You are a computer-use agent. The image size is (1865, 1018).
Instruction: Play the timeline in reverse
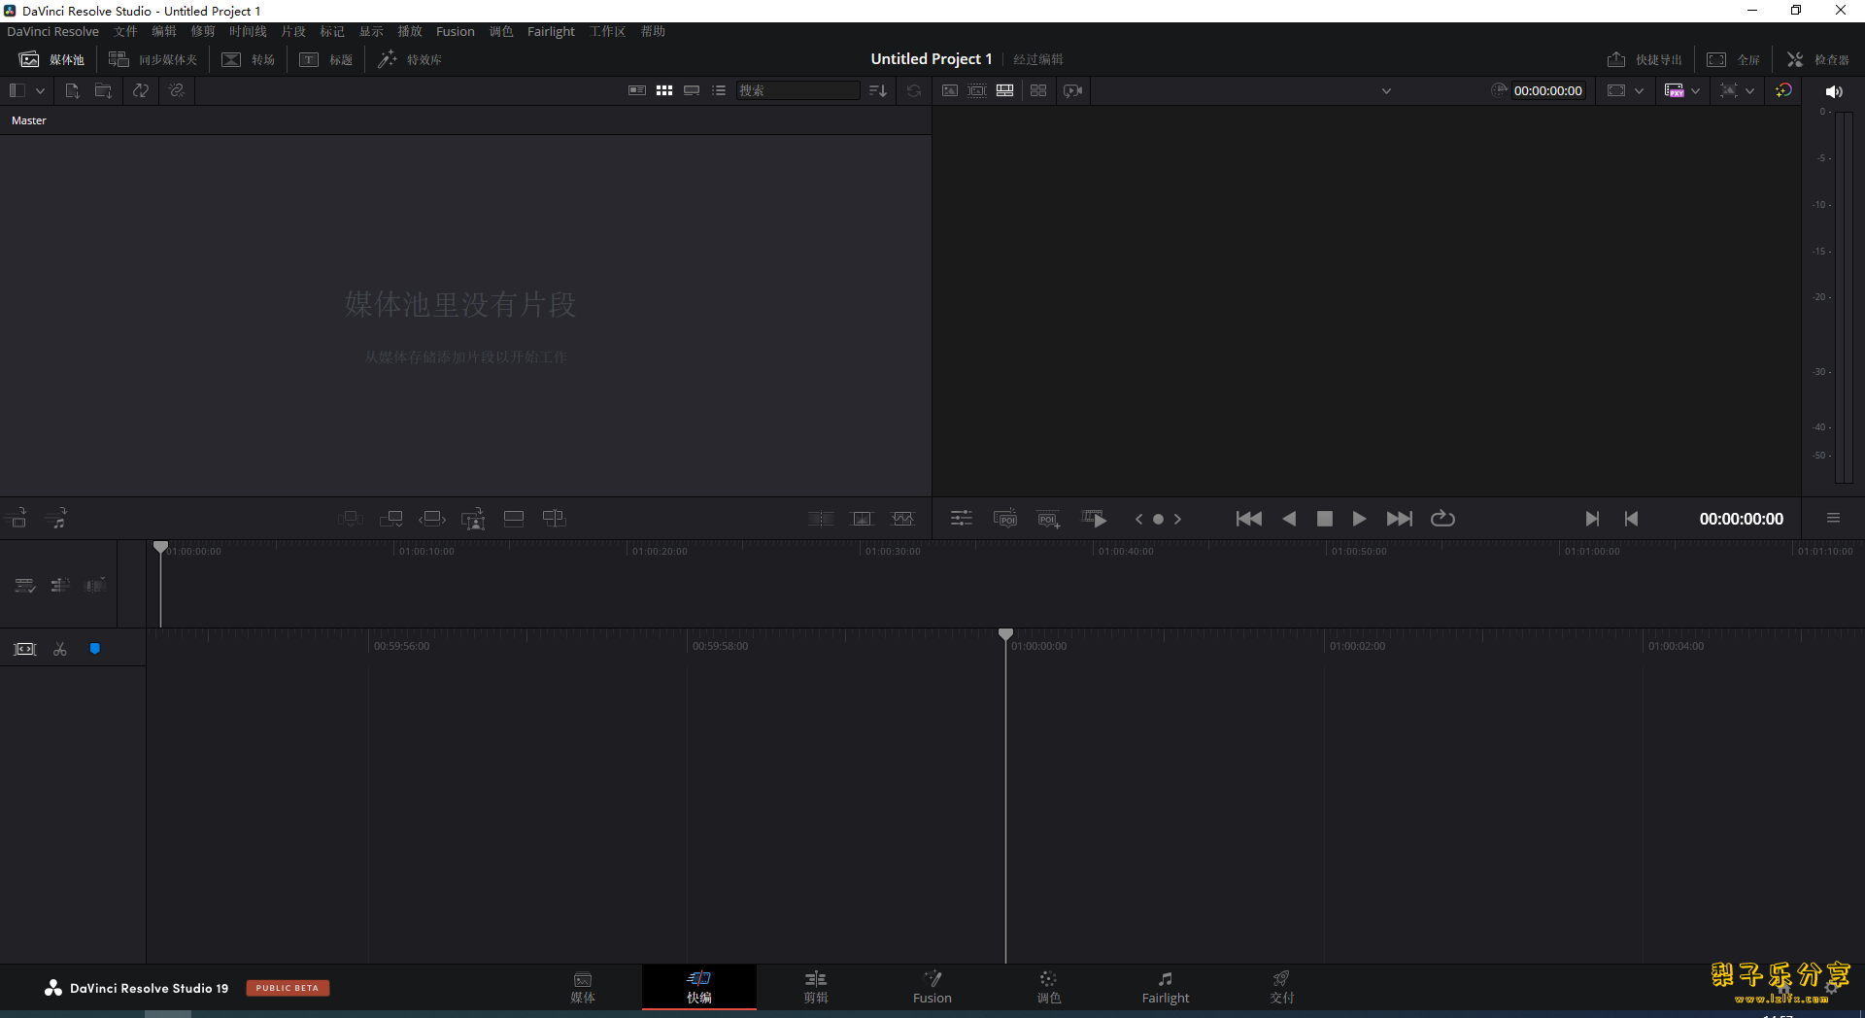click(x=1289, y=519)
